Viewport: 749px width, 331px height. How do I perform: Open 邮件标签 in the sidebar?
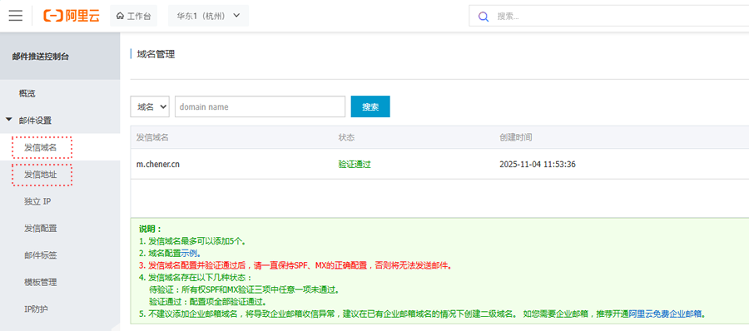40,255
